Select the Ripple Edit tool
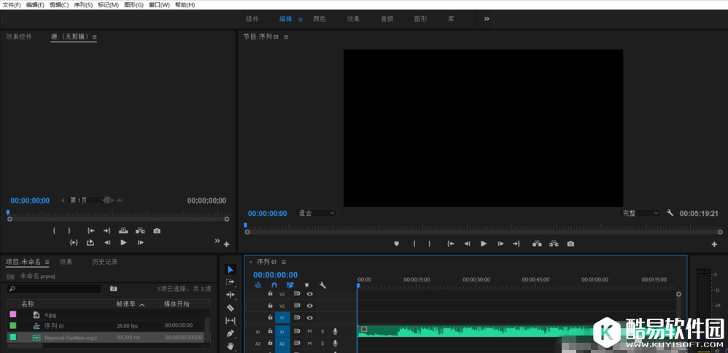The height and width of the screenshot is (353, 728). (x=231, y=295)
